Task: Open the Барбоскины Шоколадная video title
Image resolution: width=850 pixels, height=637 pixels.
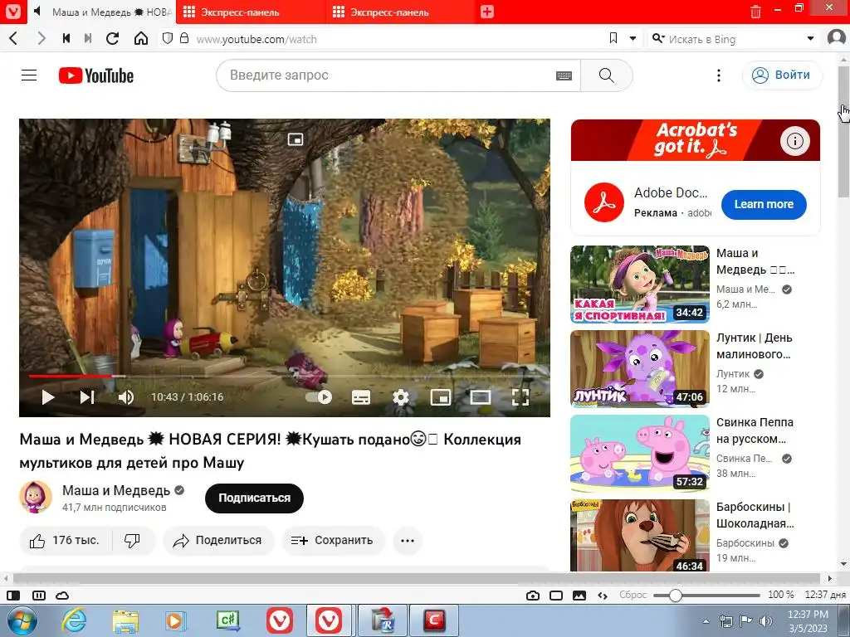Action: tap(755, 515)
